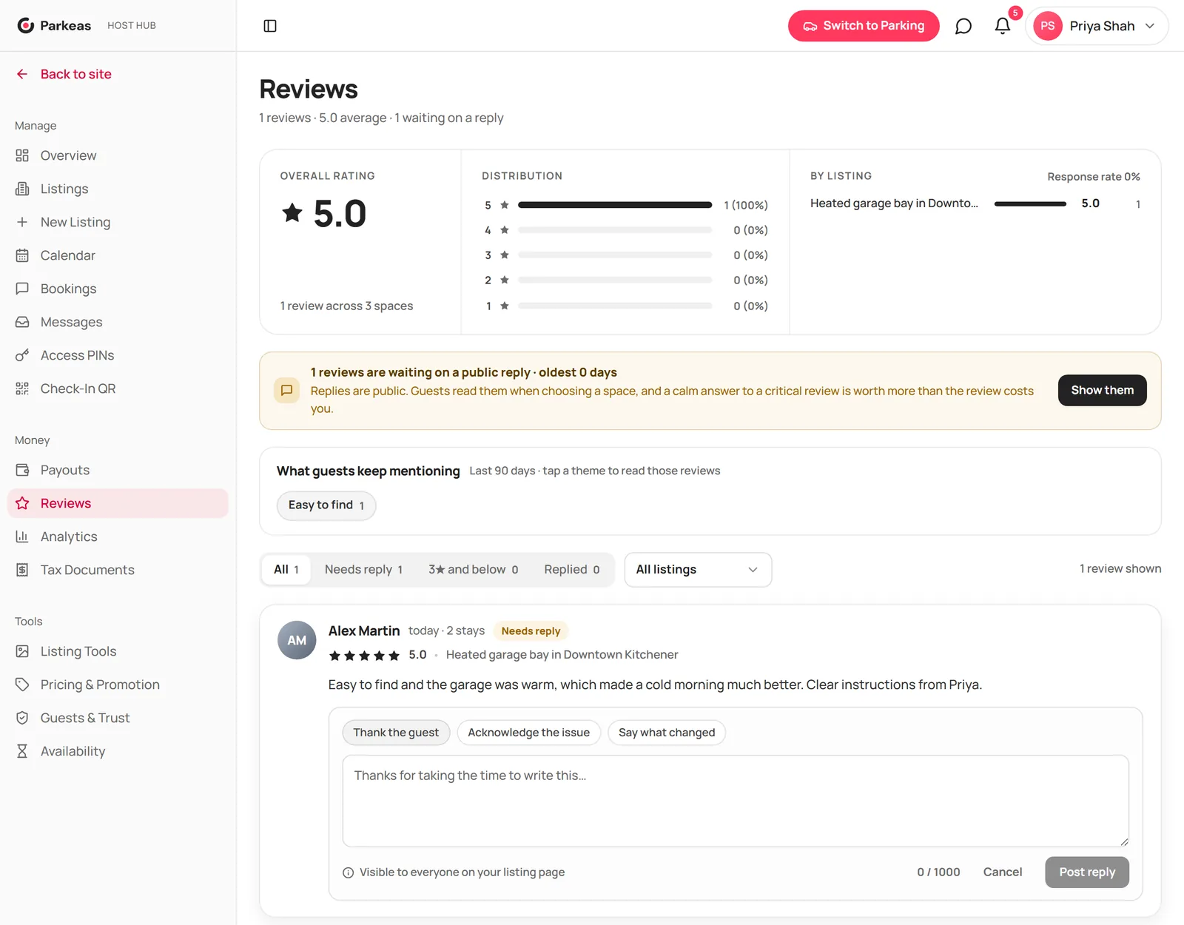Screen dimensions: 1184x925
Task: Click the Access PINs key icon
Action: 22,355
